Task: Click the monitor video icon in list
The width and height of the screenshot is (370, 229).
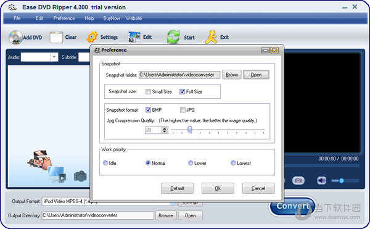Action: (57, 175)
